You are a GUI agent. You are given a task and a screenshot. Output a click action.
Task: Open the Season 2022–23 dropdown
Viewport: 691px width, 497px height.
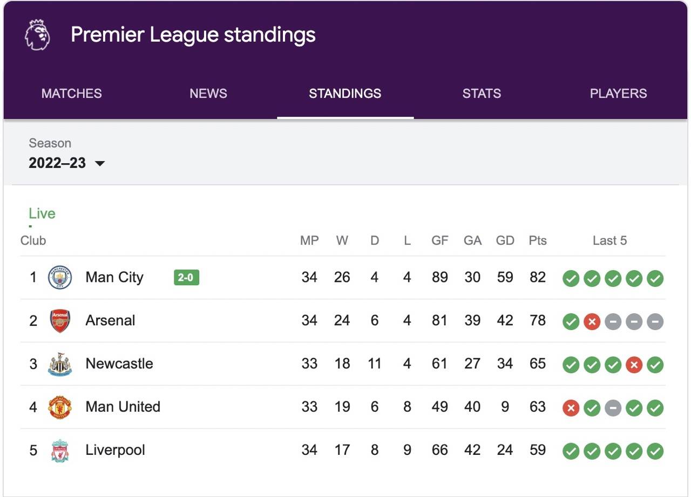66,163
